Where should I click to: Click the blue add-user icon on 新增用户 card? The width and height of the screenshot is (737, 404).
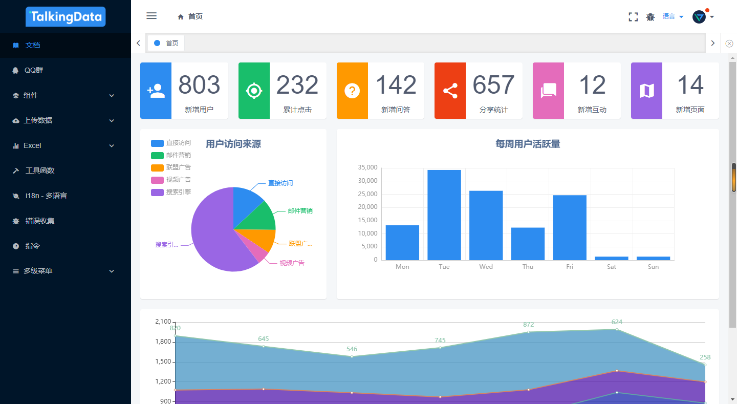[156, 91]
